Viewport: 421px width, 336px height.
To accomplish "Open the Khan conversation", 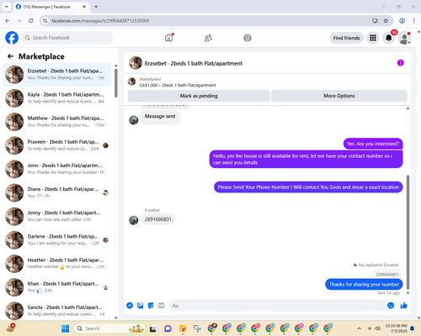I will pyautogui.click(x=57, y=287).
